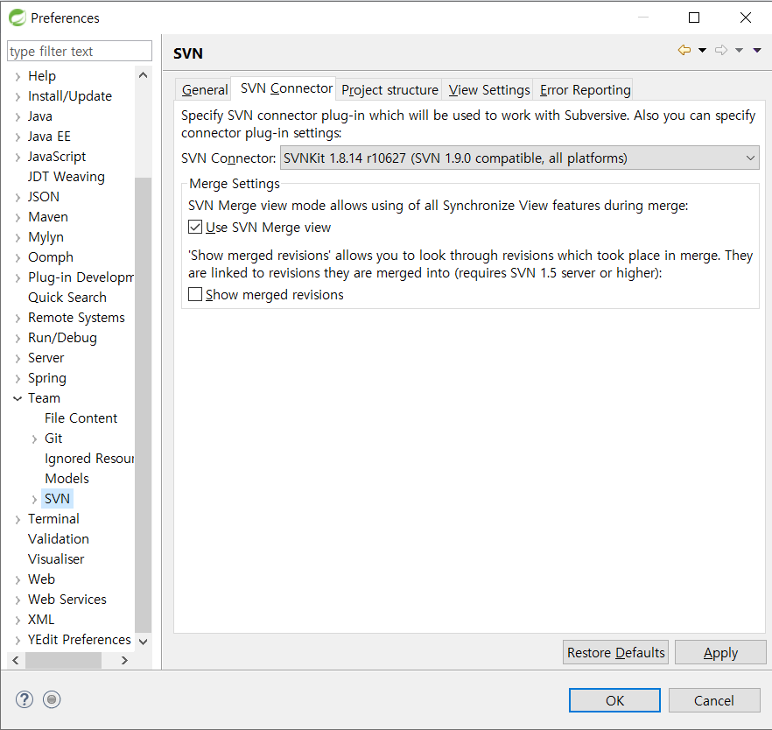This screenshot has height=730, width=772.
Task: Click the Help question mark icon
Action: [25, 699]
